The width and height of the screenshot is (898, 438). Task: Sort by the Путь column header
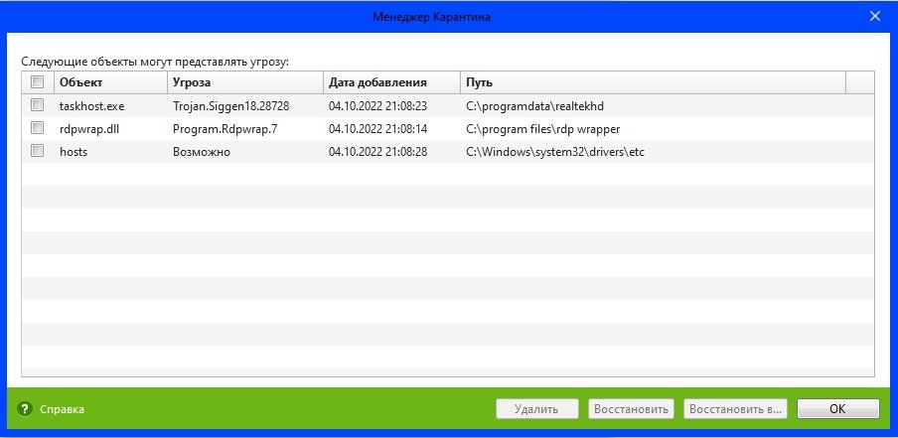click(653, 82)
